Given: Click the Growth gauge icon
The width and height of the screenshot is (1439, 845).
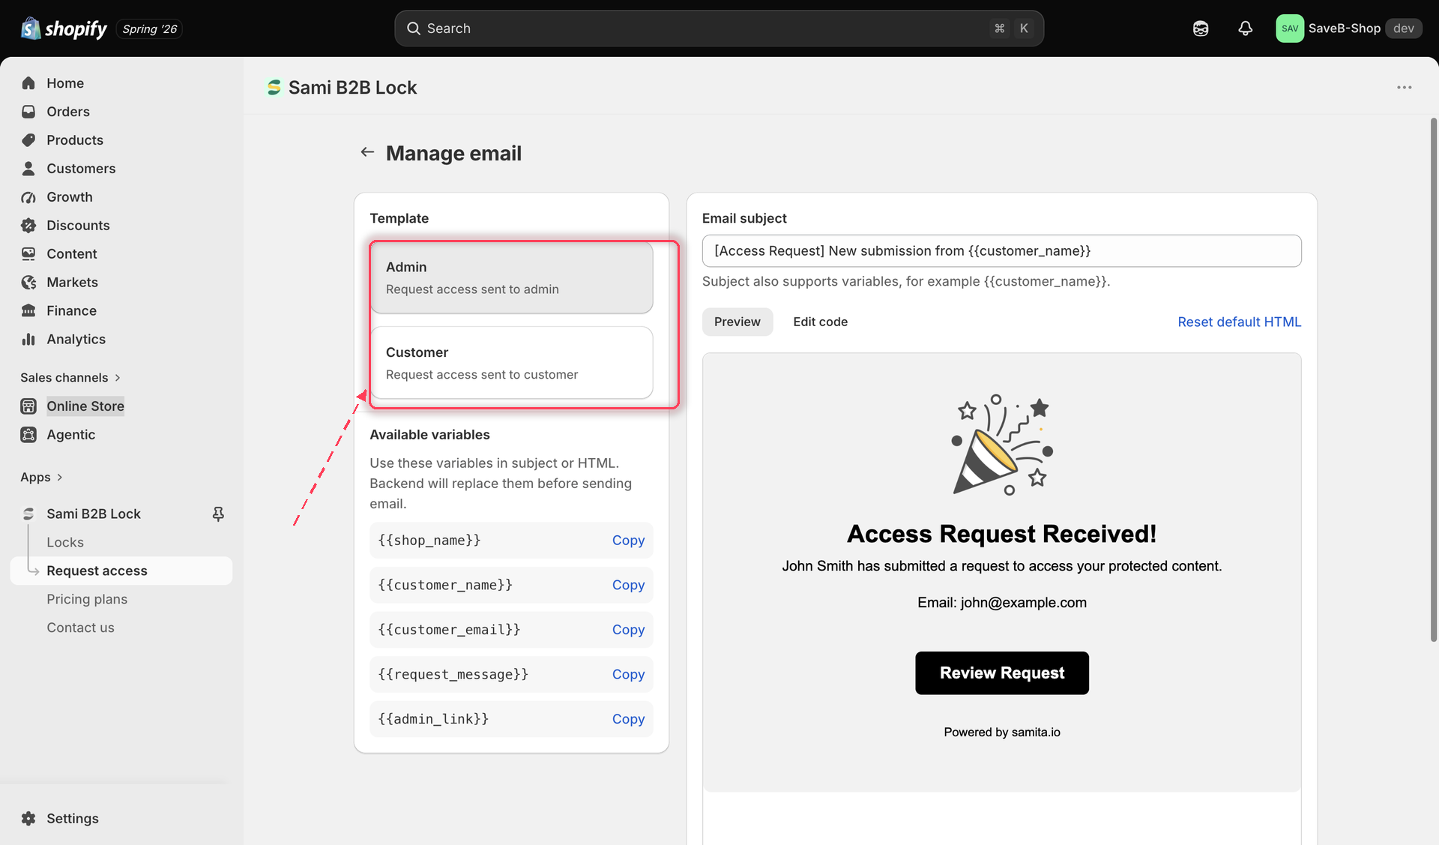Looking at the screenshot, I should click(28, 197).
